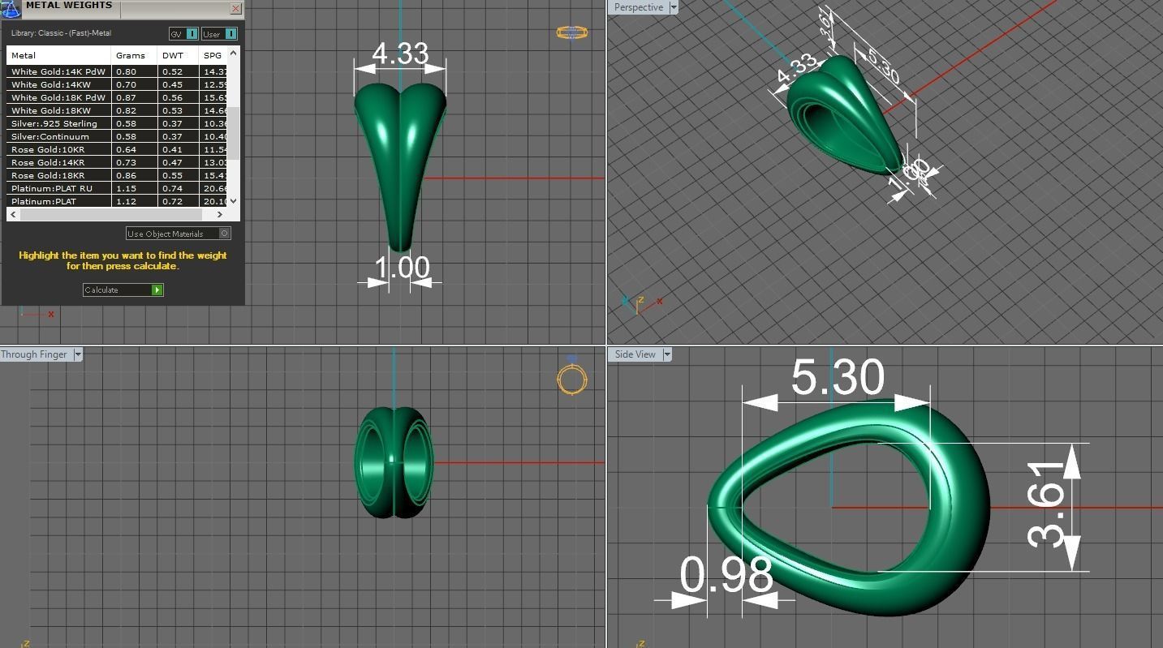Click the metal list scroll up arrow
This screenshot has width=1163, height=648.
(234, 53)
